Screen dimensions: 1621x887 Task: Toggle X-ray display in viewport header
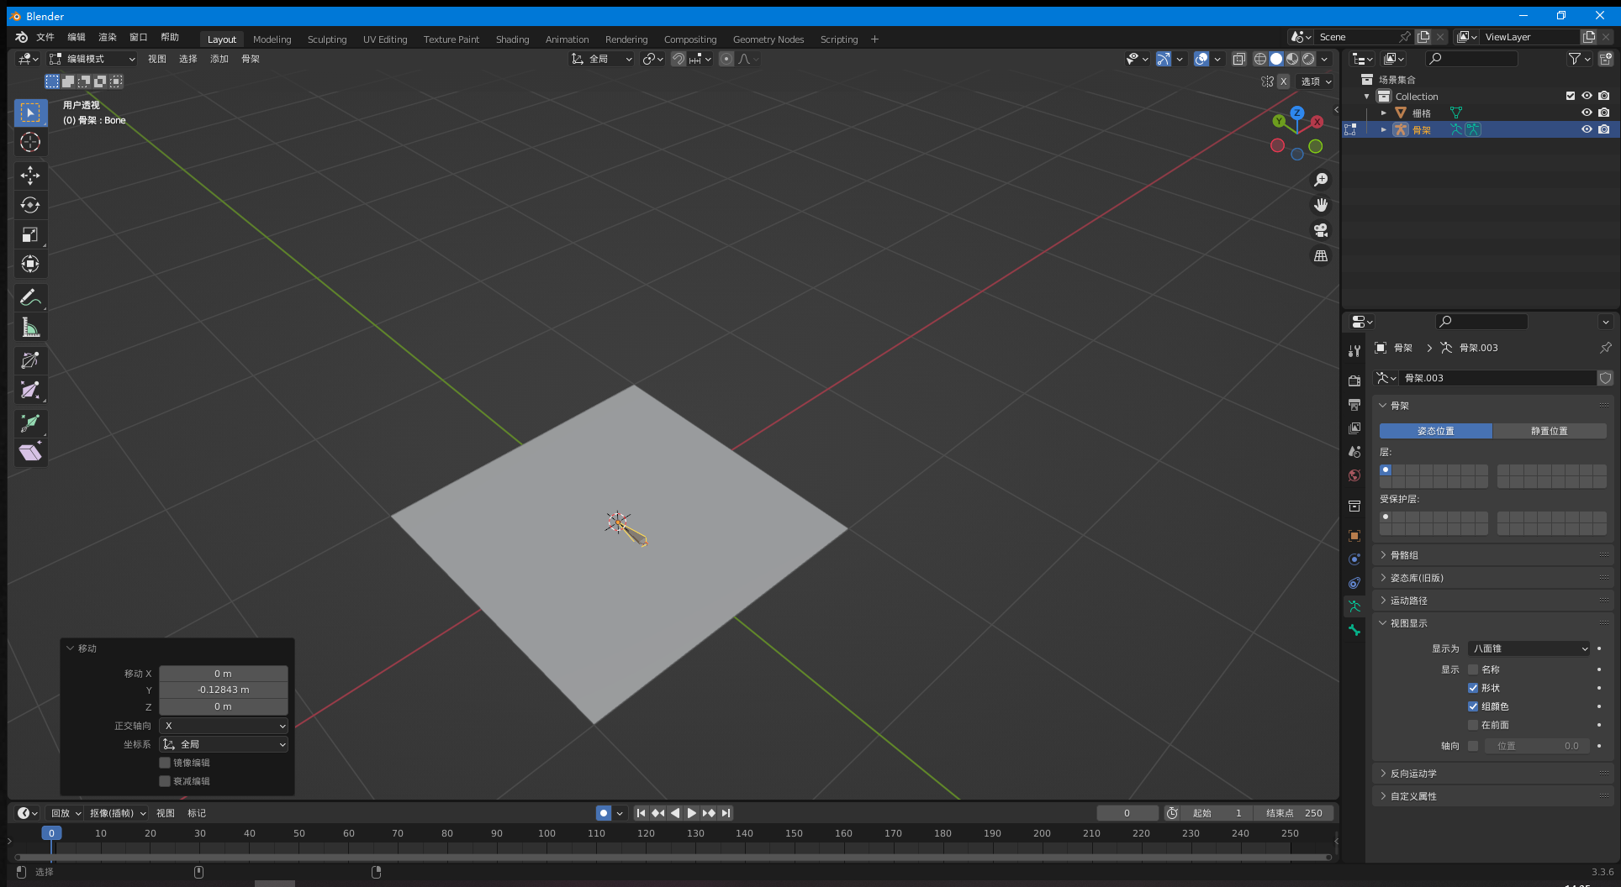tap(1238, 59)
